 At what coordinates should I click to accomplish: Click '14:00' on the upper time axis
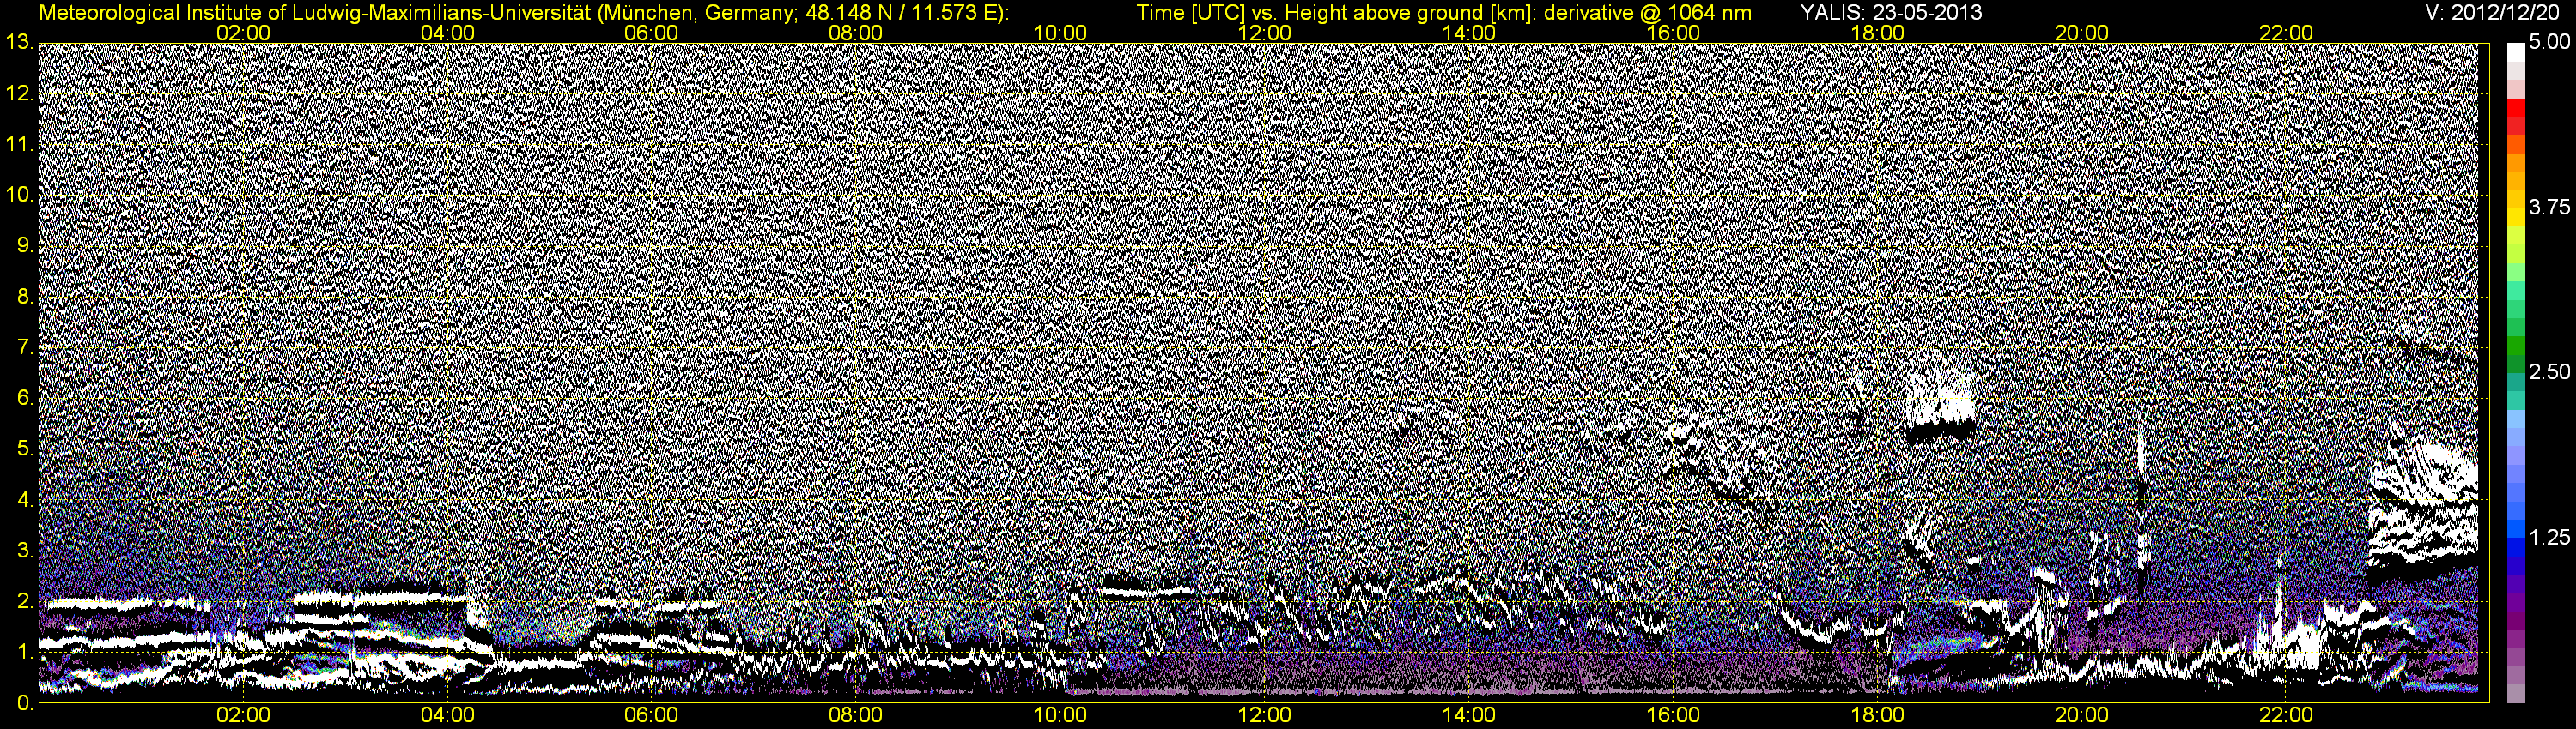coord(1470,33)
